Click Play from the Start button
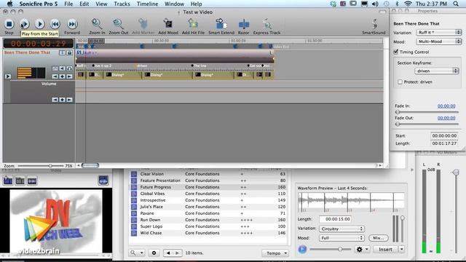Viewport: 466px width, 262px height. [x=24, y=24]
